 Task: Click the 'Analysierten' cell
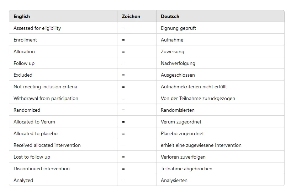[x=174, y=180]
